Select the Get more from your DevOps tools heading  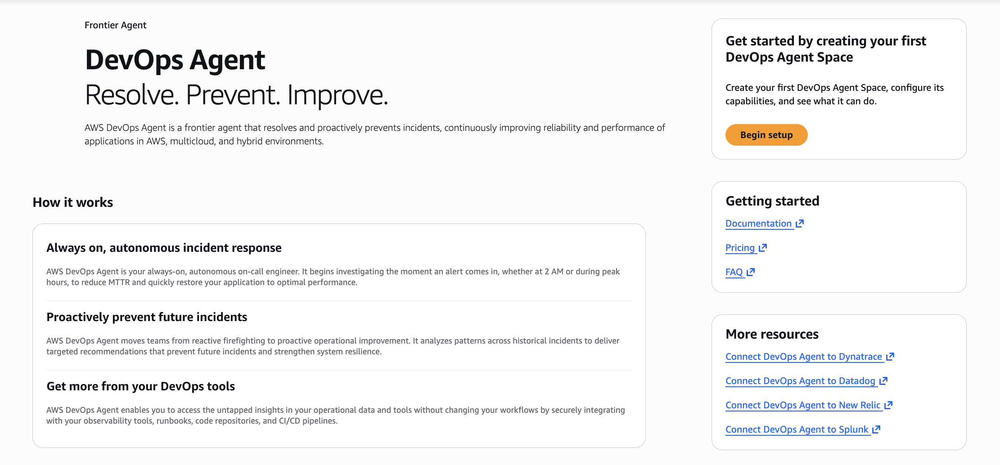tap(140, 386)
